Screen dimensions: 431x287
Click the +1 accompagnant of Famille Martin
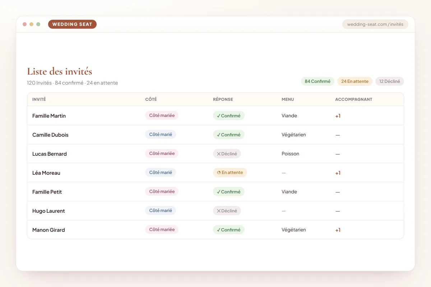(338, 116)
